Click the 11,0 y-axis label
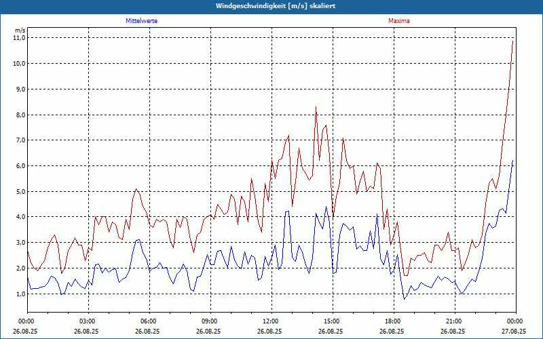 click(x=20, y=38)
